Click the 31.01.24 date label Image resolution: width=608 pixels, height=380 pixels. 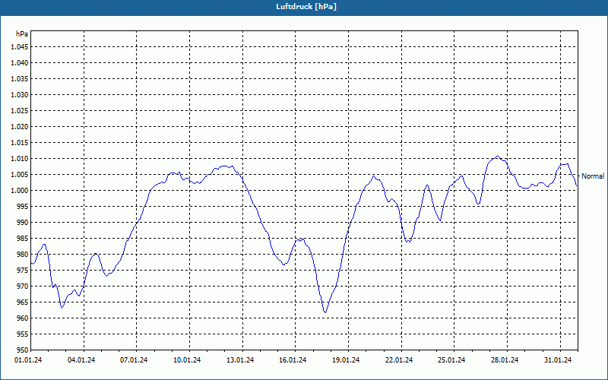click(558, 360)
